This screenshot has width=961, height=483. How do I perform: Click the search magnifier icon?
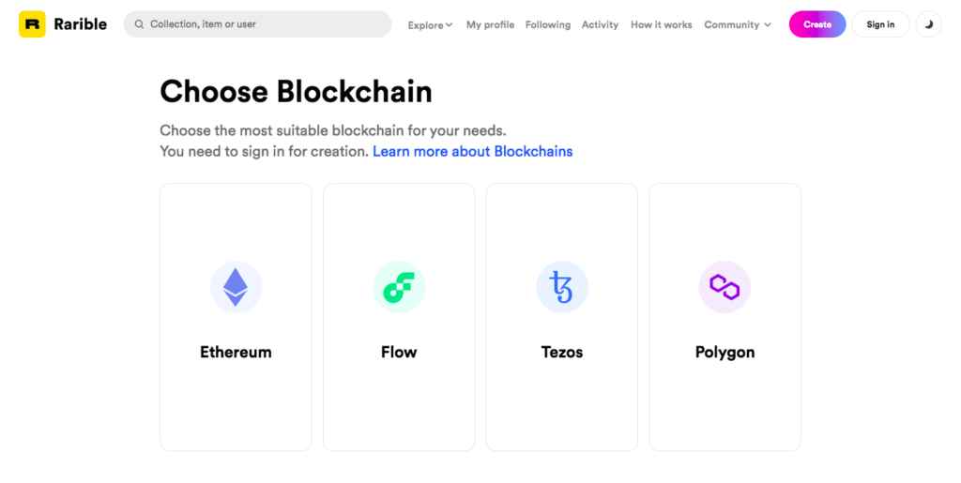coord(139,24)
